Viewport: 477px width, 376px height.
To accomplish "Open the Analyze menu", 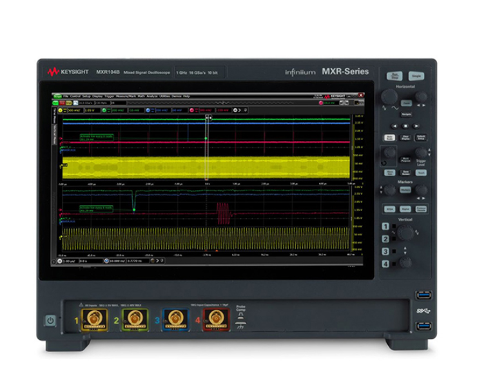I will [x=152, y=96].
